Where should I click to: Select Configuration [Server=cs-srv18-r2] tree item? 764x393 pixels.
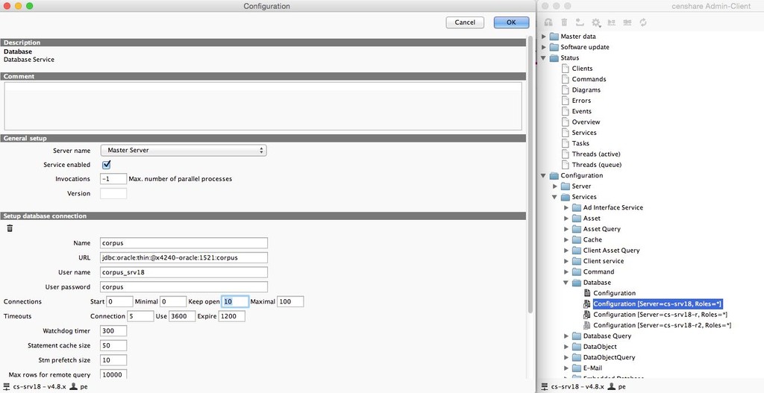coord(661,326)
